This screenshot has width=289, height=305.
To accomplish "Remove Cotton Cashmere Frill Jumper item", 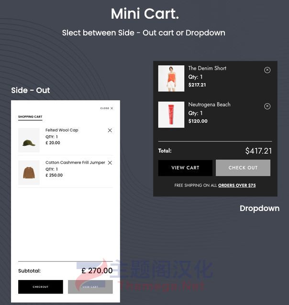I will (110, 163).
